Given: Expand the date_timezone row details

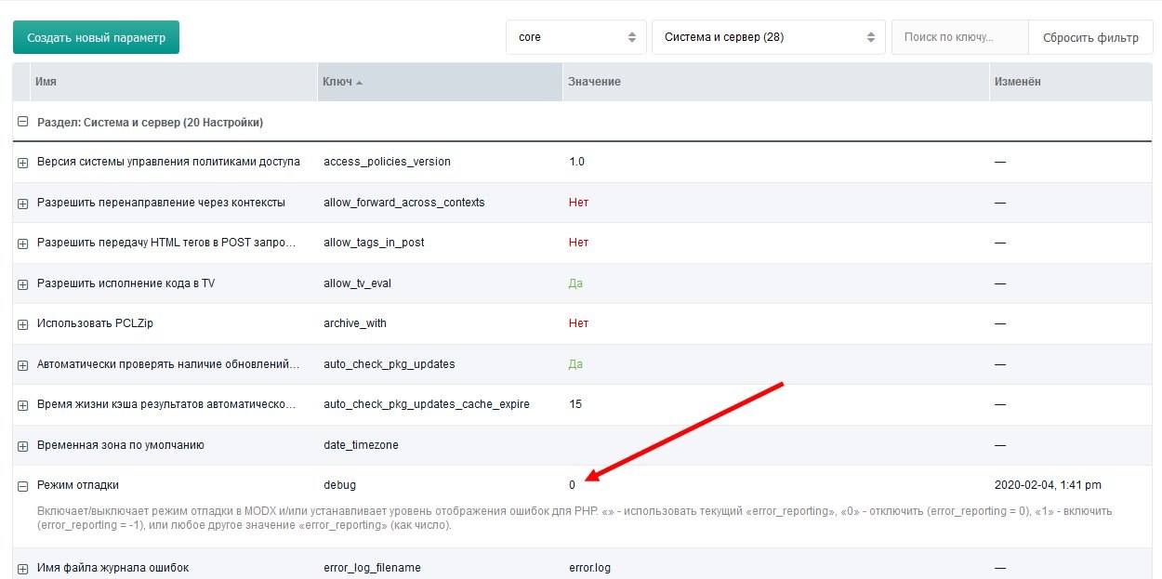Looking at the screenshot, I should pyautogui.click(x=23, y=446).
